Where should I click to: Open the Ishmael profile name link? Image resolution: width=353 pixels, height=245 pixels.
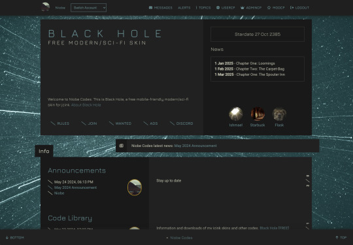click(x=236, y=125)
